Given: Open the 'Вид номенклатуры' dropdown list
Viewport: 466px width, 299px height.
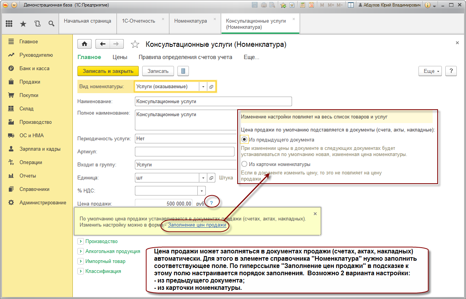Looking at the screenshot, I should (x=203, y=87).
